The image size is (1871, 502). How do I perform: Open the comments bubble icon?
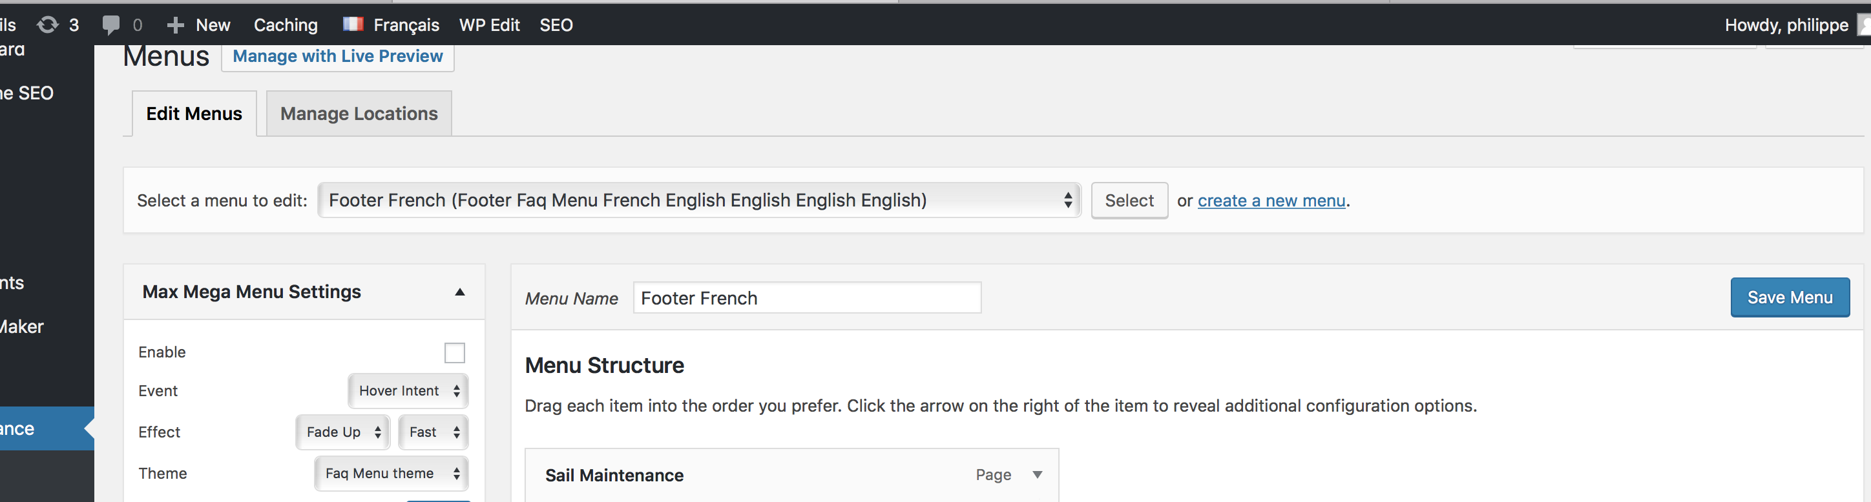pyautogui.click(x=111, y=25)
